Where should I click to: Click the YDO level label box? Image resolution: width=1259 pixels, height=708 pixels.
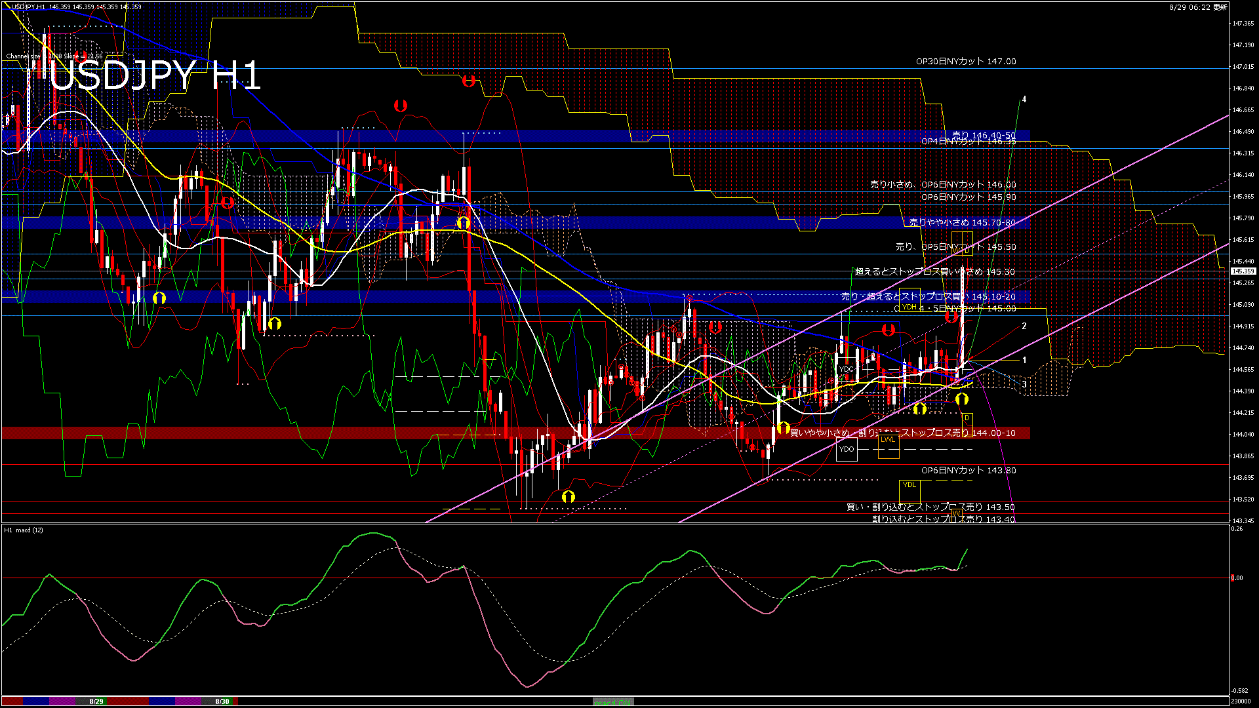(847, 449)
